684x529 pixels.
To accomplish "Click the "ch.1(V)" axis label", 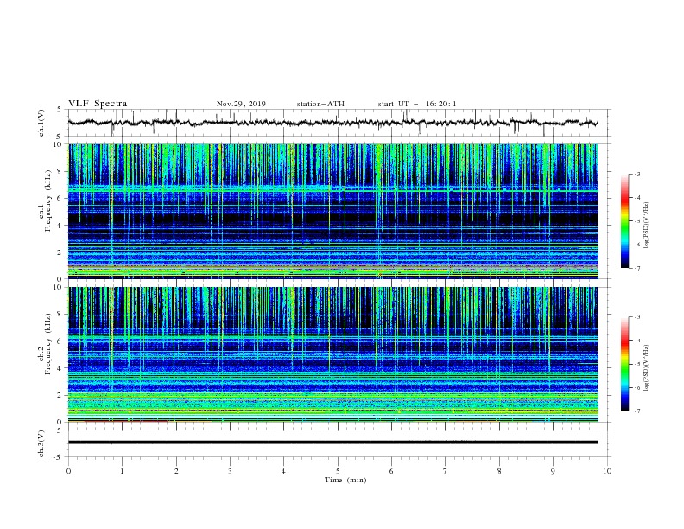I will 41,123.
